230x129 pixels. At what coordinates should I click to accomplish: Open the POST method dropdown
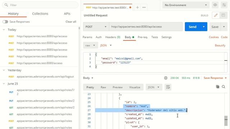tap(96, 27)
